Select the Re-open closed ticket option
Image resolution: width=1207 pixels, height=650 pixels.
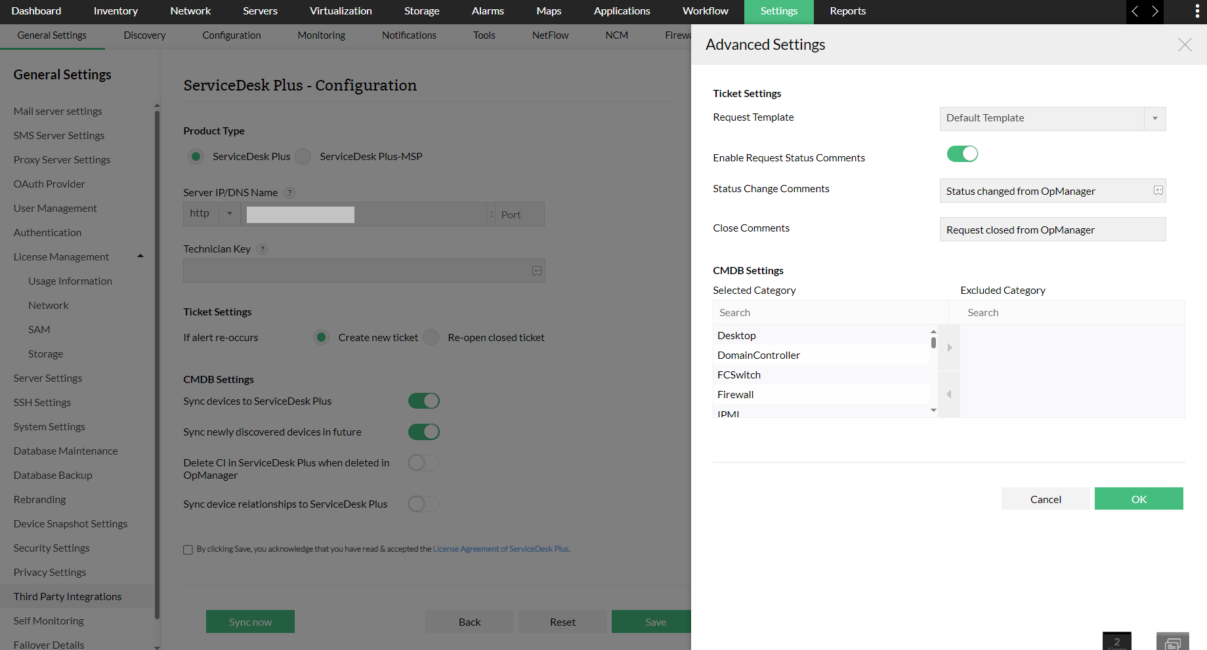(431, 337)
